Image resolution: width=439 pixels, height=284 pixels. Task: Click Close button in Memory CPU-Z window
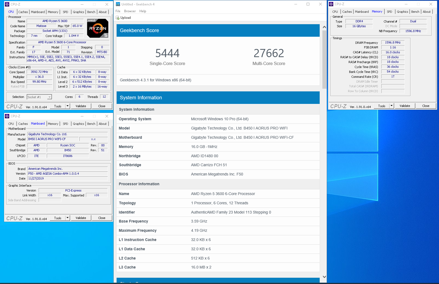(x=426, y=106)
